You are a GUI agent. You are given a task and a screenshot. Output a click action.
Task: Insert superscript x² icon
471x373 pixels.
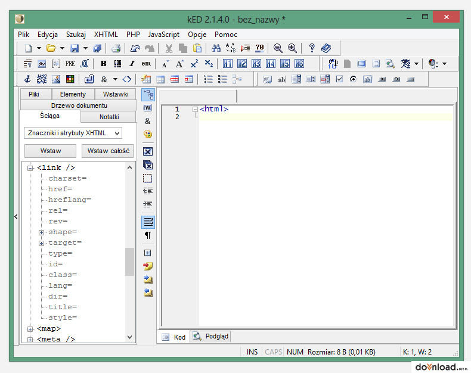click(194, 64)
